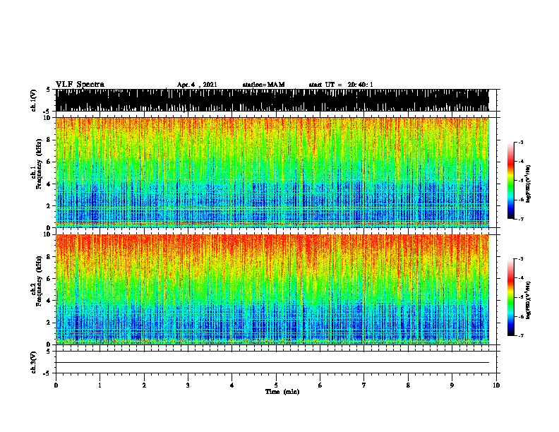559x432 pixels.
Task: Click the ch.1 spectrogram color bar
Action: pos(511,181)
